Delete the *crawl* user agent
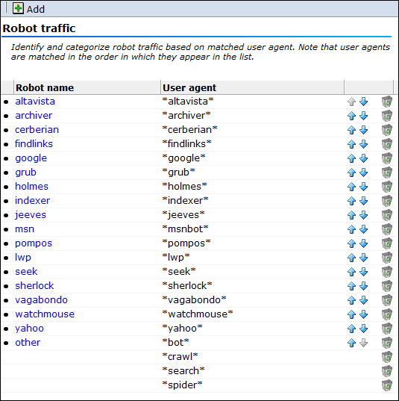399x401 pixels. click(387, 357)
